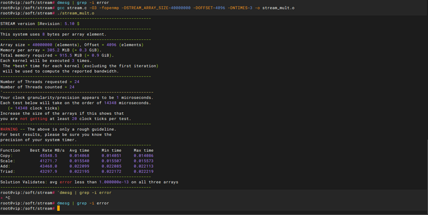The width and height of the screenshot is (428, 215).
Task: Select 'Number of Threads requested = 24' line
Action: click(40, 82)
